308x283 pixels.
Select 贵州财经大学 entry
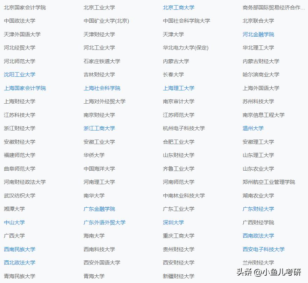point(179,250)
